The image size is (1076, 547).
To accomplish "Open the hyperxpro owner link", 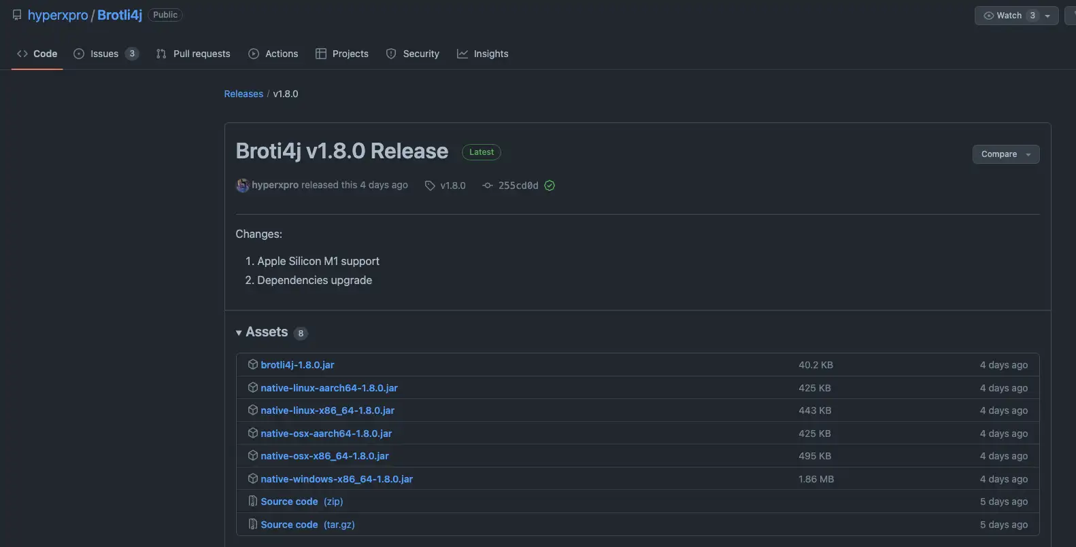I will [58, 15].
